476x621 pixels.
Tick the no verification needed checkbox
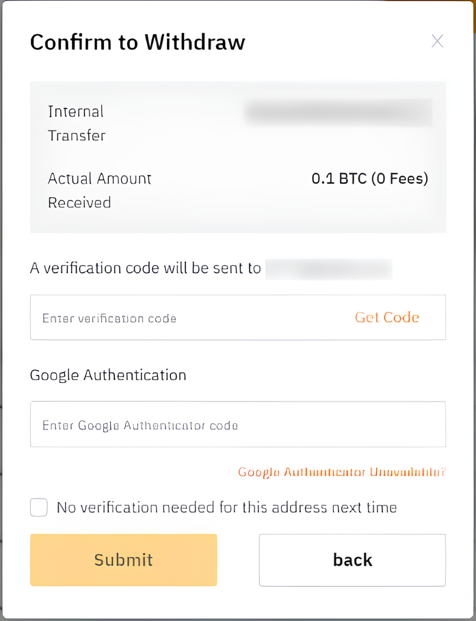[39, 507]
